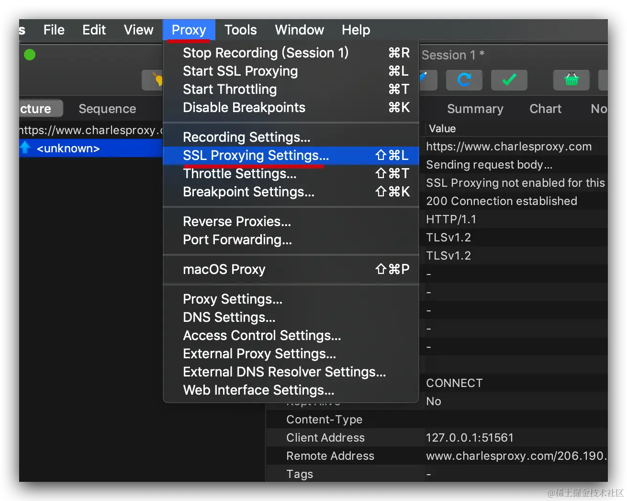Viewport: 627px width, 501px height.
Task: Click 'SSL Proxying not enabled' value cell
Action: coord(515,183)
